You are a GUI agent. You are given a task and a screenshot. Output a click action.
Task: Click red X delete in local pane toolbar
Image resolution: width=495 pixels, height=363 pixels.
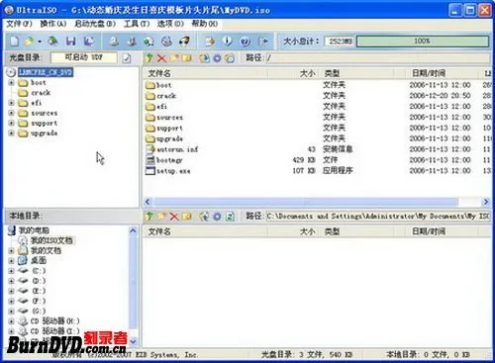174,217
